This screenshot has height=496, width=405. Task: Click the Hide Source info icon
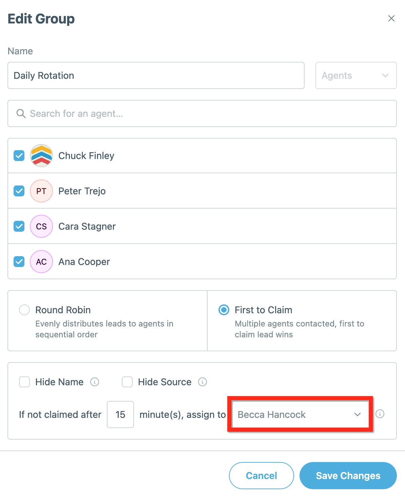tap(203, 382)
